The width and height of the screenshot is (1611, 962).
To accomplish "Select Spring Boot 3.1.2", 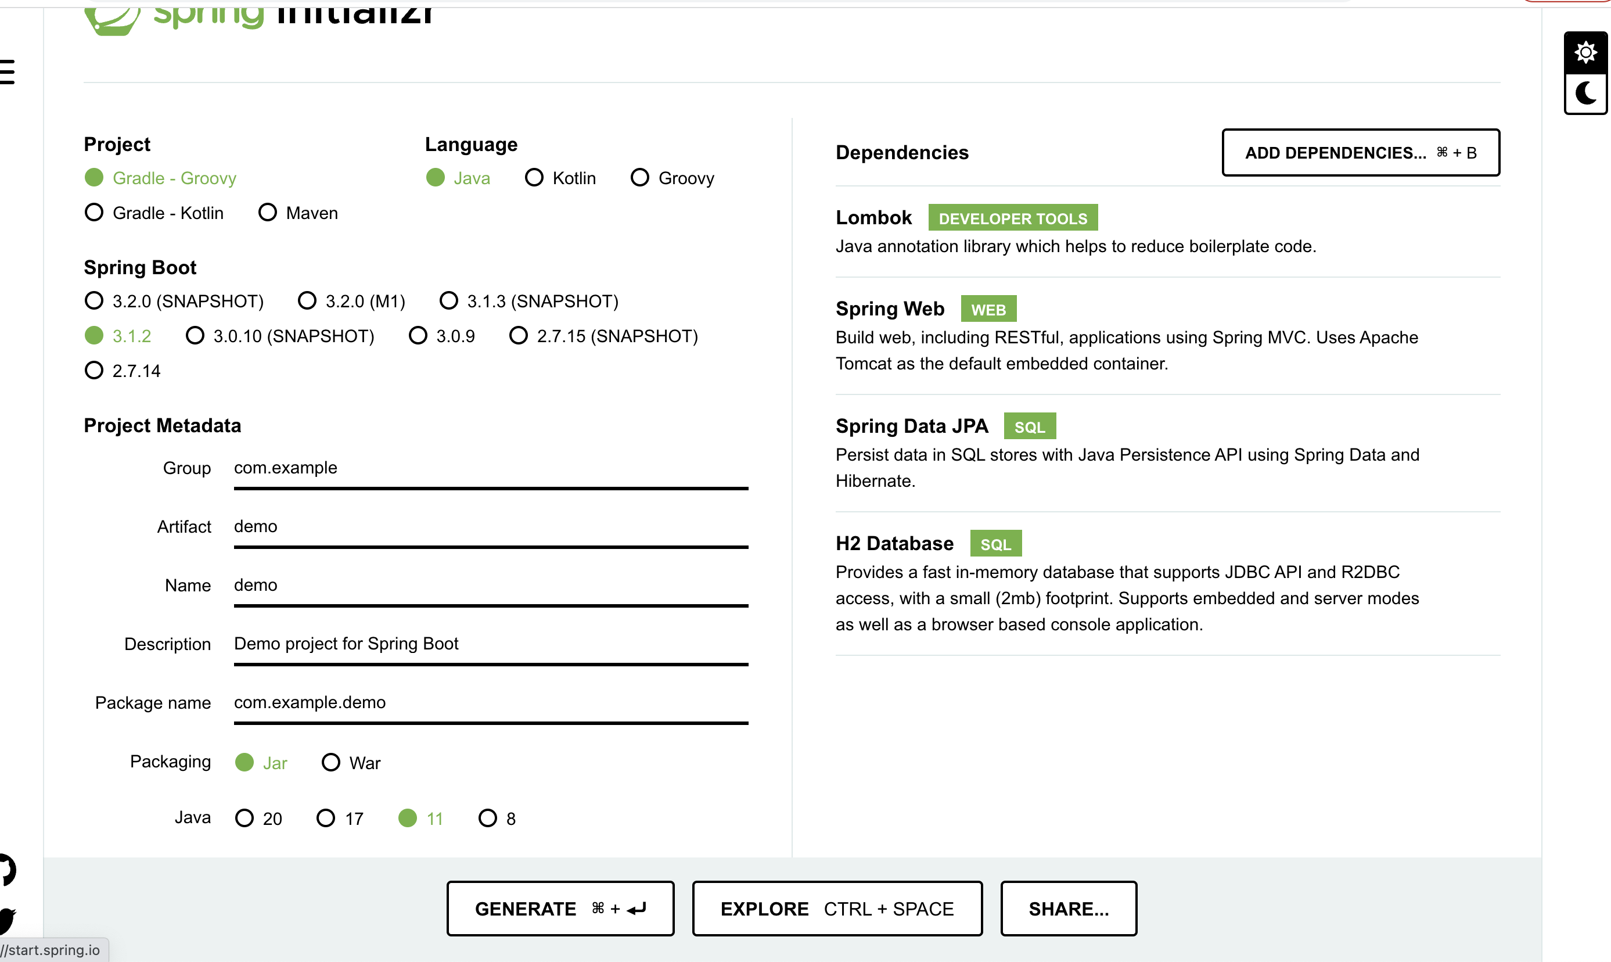I will [x=118, y=336].
